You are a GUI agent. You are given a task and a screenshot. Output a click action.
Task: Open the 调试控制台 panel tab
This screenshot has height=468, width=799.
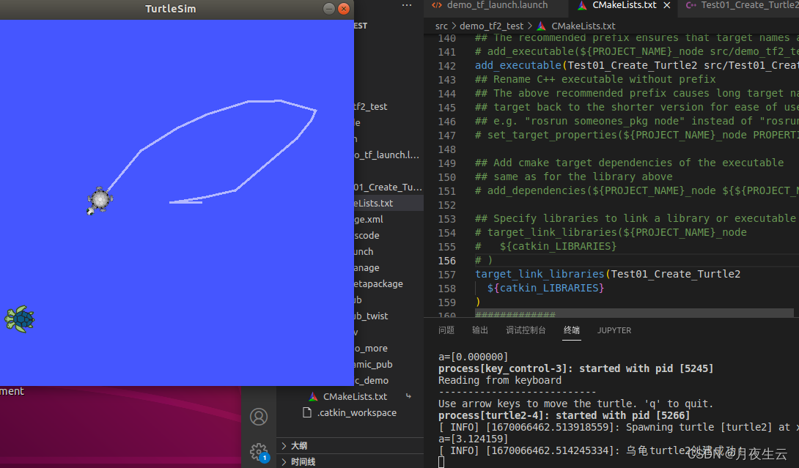tap(526, 330)
